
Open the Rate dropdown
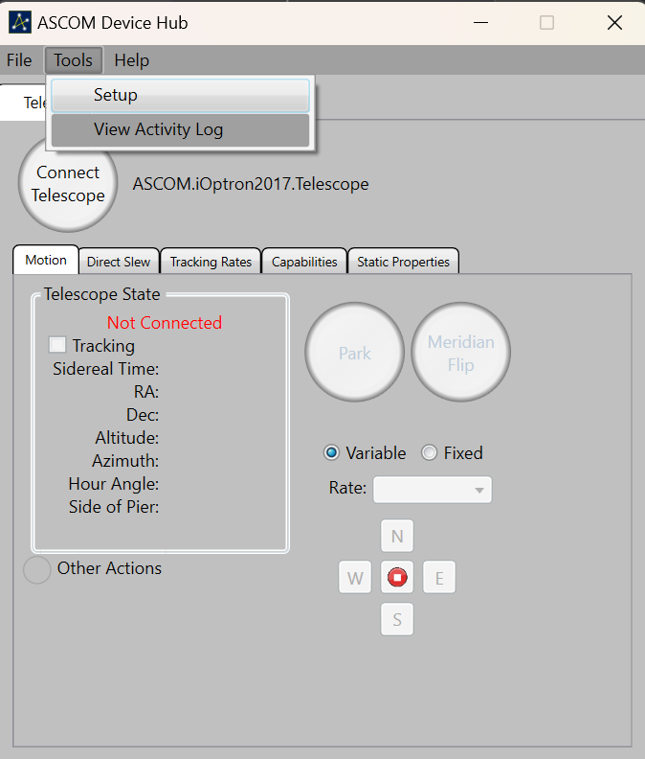(x=433, y=490)
